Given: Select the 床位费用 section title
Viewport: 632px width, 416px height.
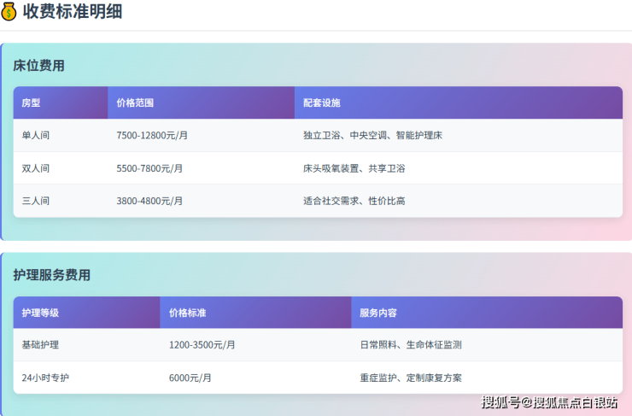Looking at the screenshot, I should point(38,65).
